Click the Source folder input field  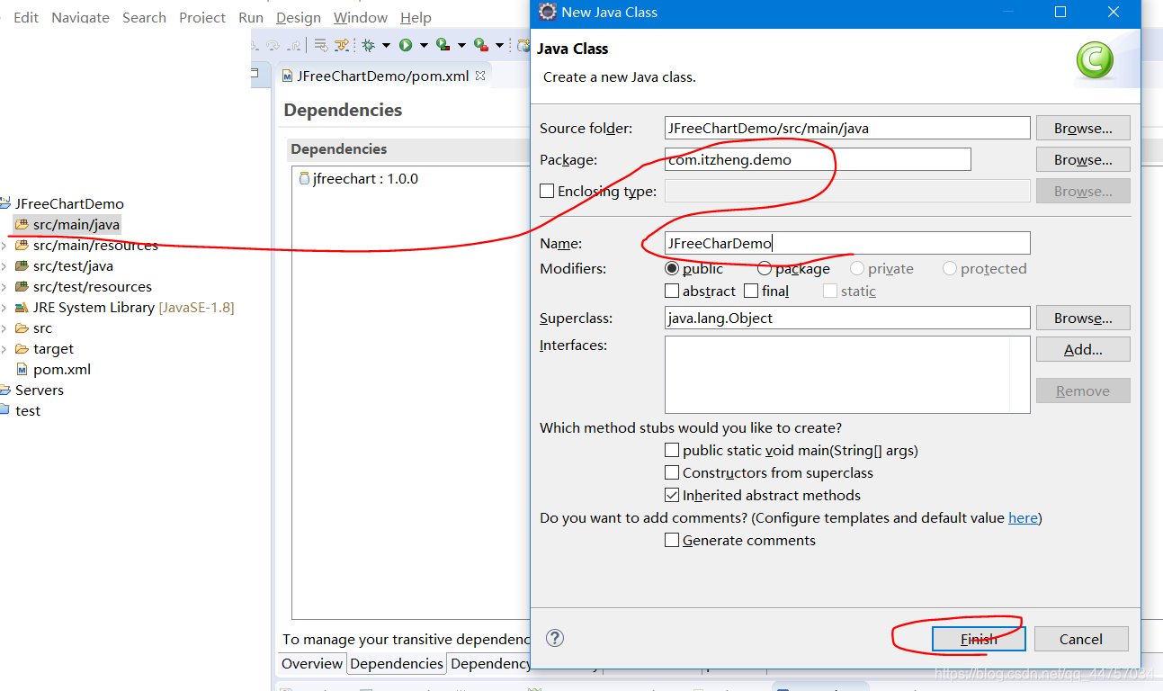(x=847, y=128)
